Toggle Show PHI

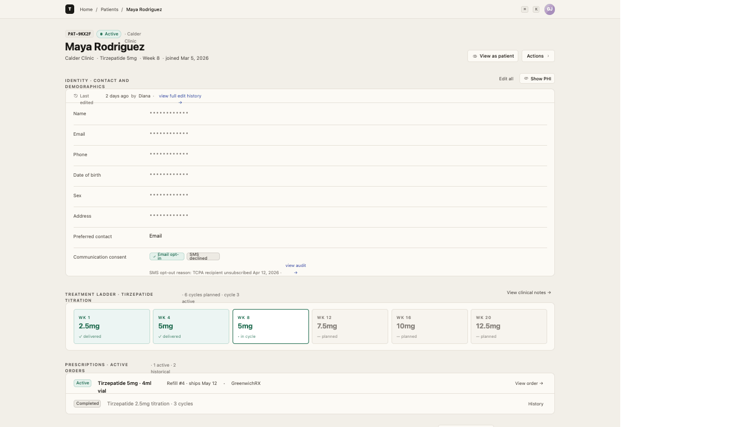point(537,79)
